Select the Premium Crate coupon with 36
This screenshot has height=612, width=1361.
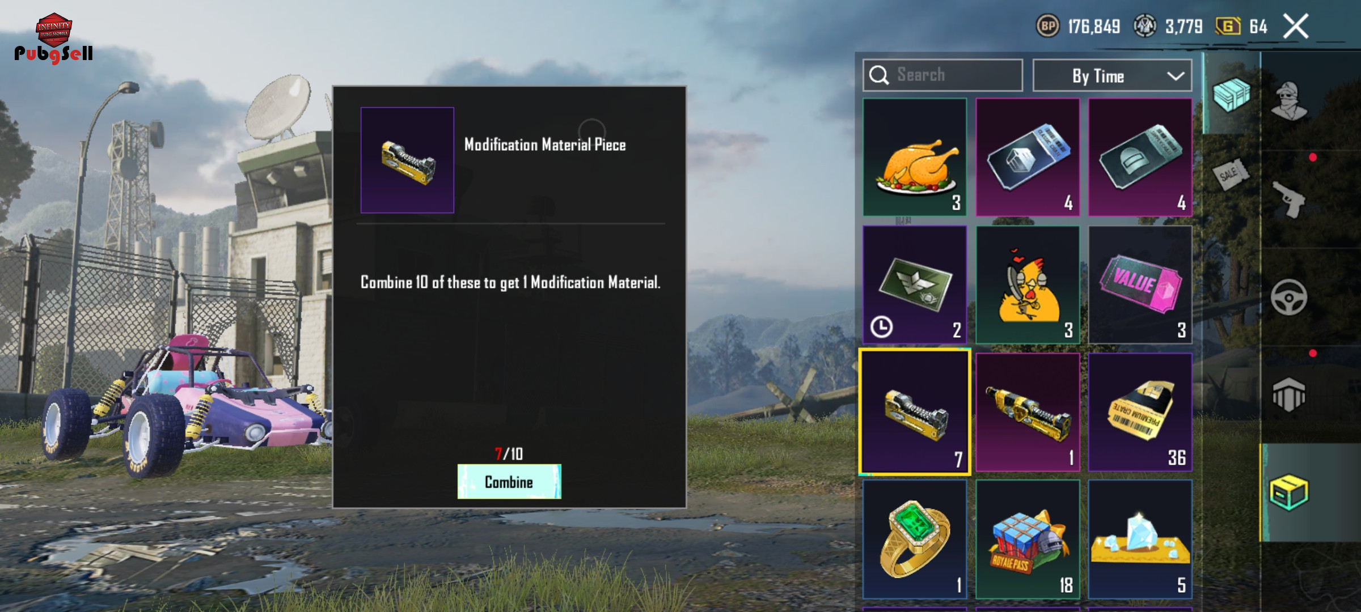[x=1140, y=412]
